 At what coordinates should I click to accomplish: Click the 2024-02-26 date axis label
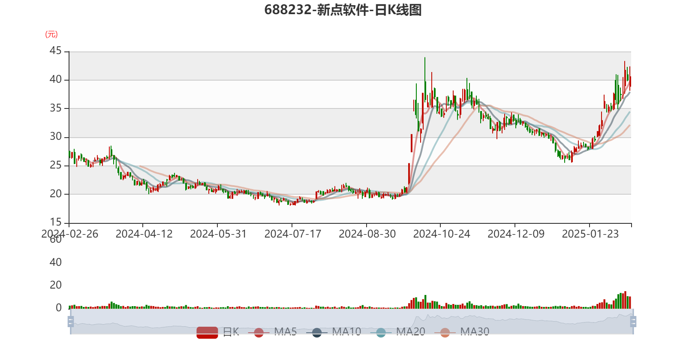[x=69, y=234]
